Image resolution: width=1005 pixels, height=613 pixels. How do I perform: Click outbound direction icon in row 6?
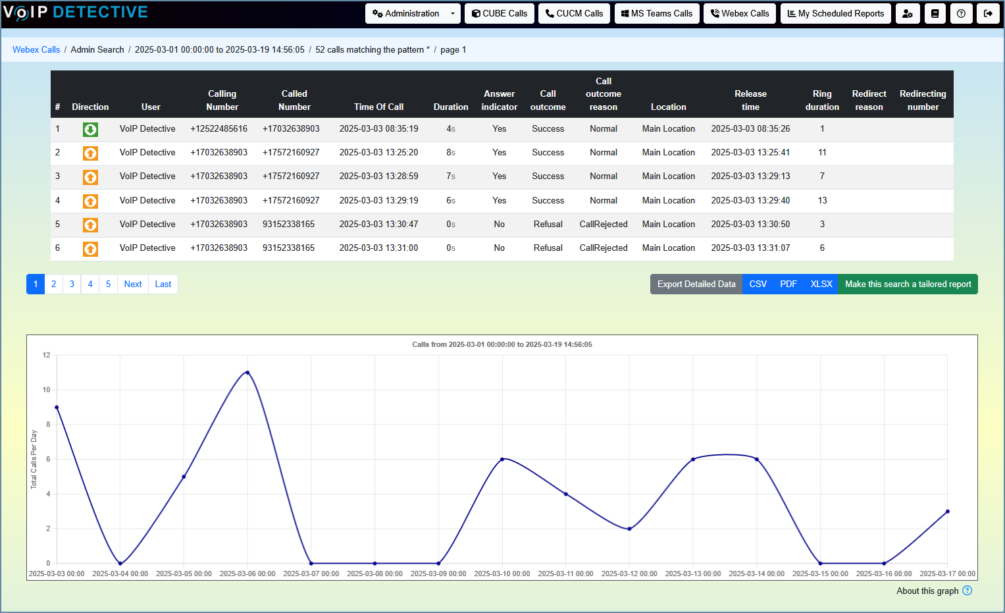(x=90, y=248)
